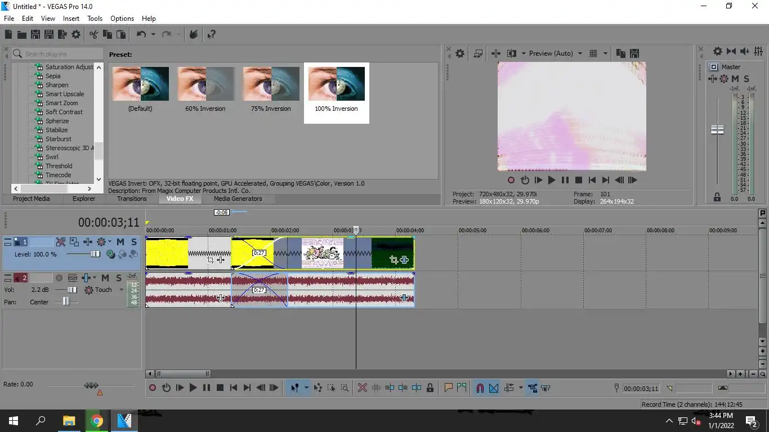Switch to the Project Media tab
Viewport: 769px width, 432px height.
click(x=32, y=199)
